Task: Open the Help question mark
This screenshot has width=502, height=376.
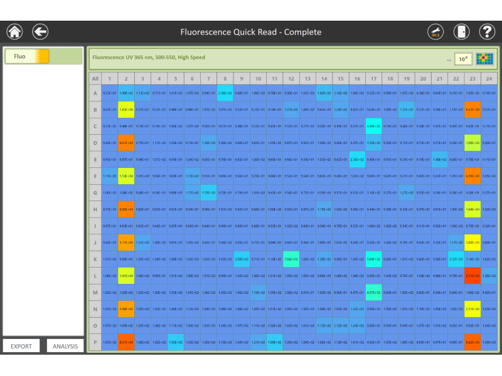Action: pyautogui.click(x=487, y=32)
